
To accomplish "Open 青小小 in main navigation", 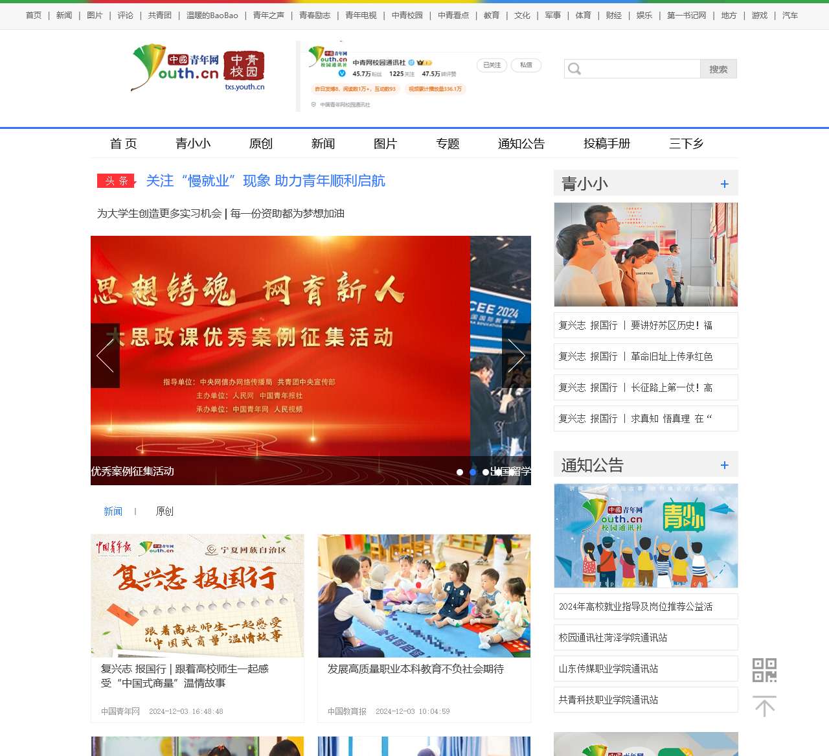I will [193, 143].
